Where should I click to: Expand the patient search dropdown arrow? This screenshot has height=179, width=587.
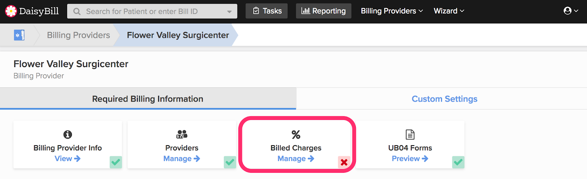229,12
